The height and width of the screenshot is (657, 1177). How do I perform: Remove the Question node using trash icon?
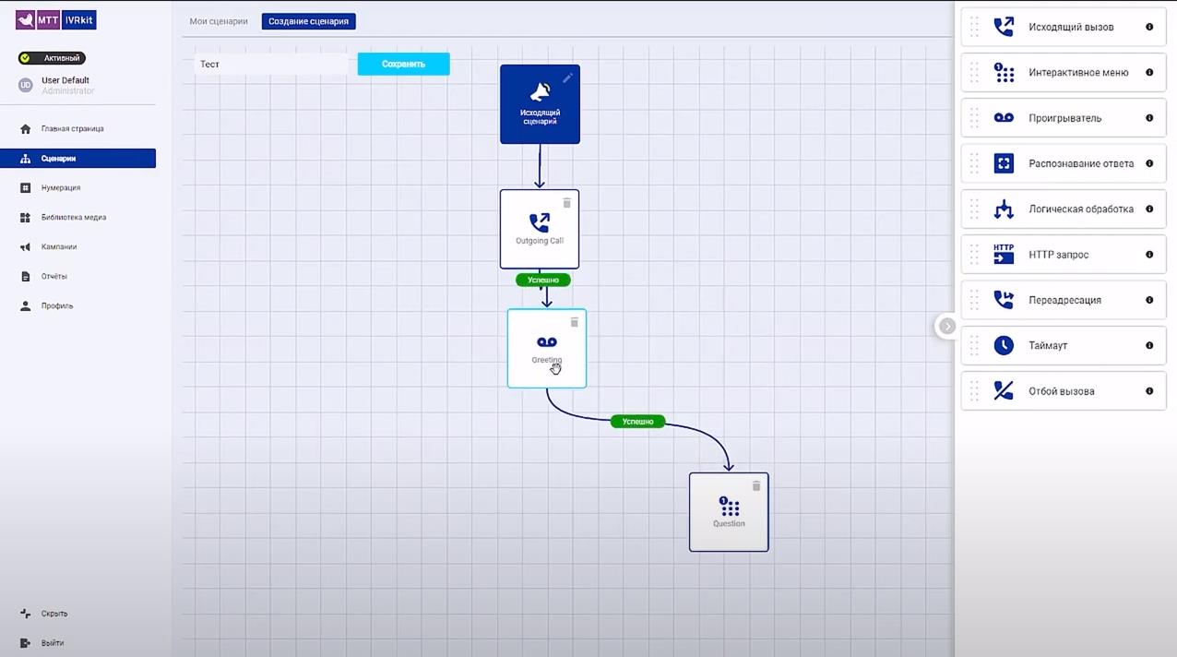click(x=756, y=485)
